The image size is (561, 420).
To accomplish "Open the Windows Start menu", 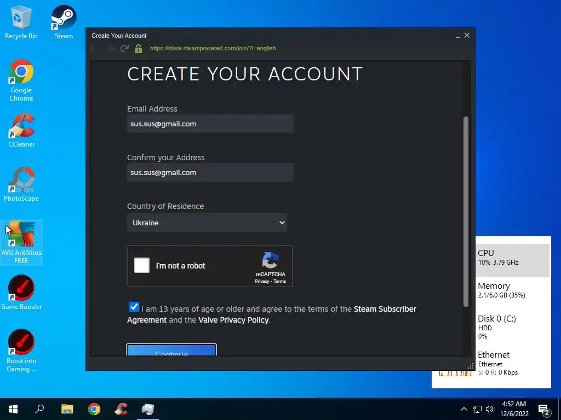I will (13, 409).
